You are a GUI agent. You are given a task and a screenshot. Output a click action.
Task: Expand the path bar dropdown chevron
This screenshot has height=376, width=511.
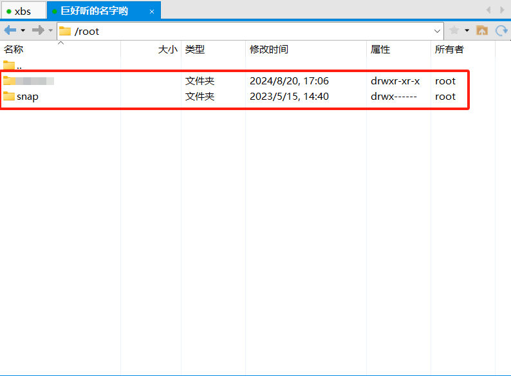(x=437, y=32)
